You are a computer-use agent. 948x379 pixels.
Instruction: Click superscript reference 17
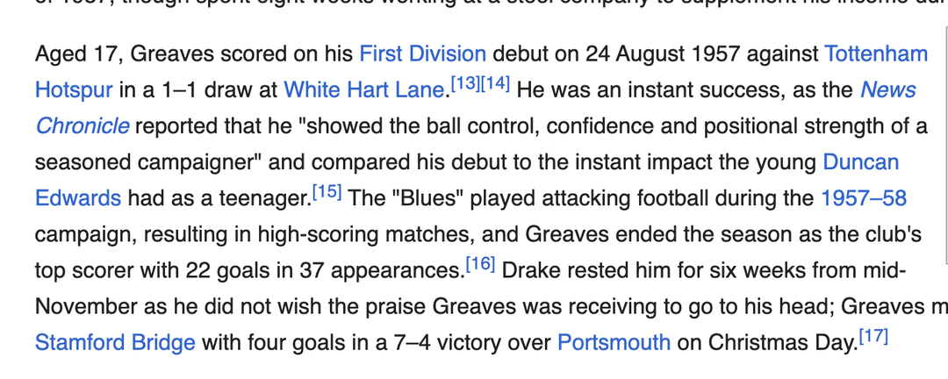pyautogui.click(x=874, y=336)
